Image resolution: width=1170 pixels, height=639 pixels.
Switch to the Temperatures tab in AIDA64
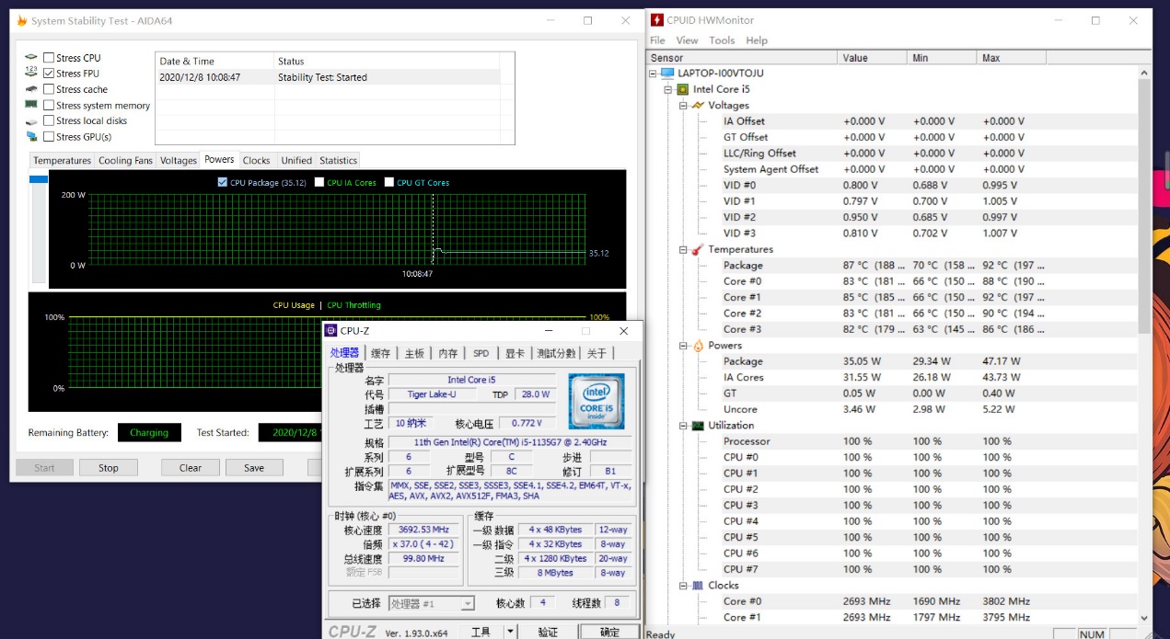(x=62, y=160)
